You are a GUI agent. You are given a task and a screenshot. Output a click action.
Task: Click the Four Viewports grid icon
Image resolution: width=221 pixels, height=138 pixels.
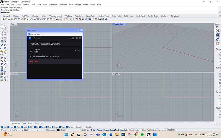pos(54,19)
